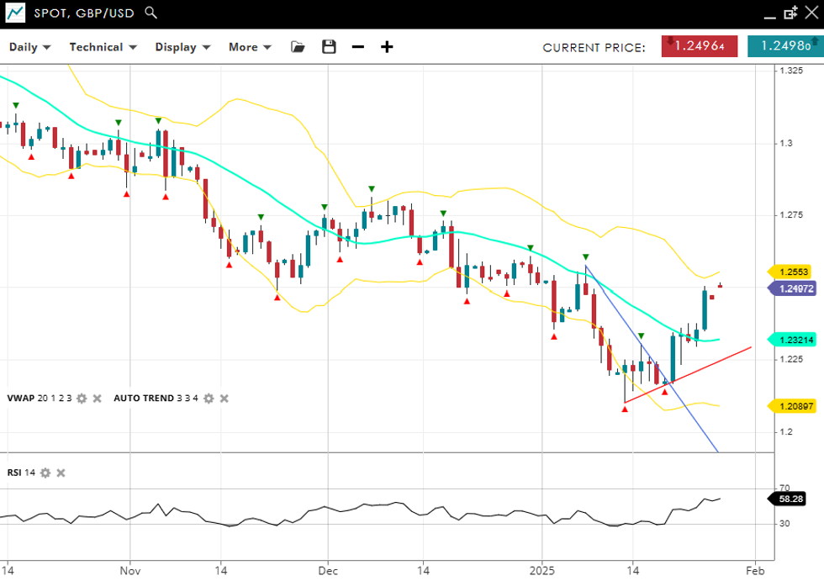The image size is (824, 581).
Task: Open the saved chart folder icon
Action: point(298,47)
